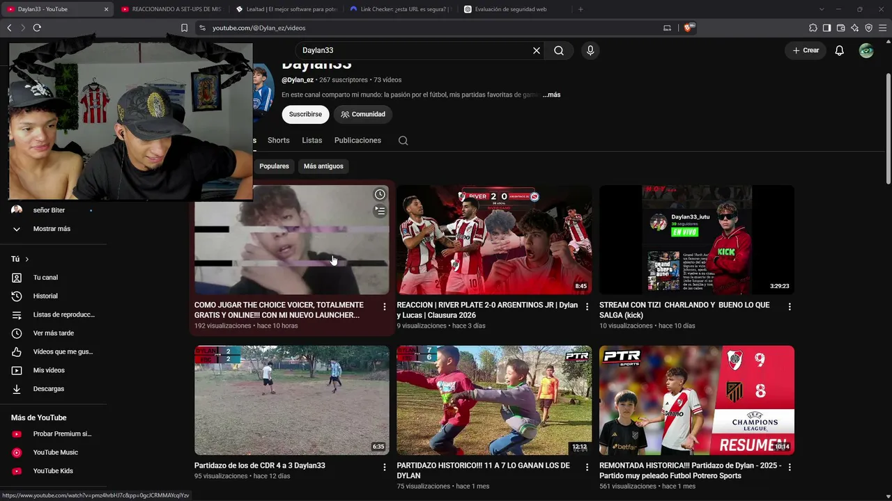Expand subscriptions with Mostrar más
Screen dimensions: 892x501
pos(53,229)
